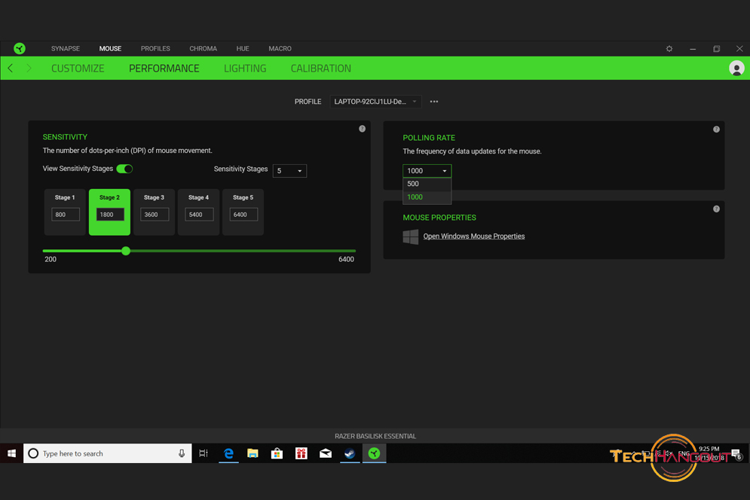The height and width of the screenshot is (500, 750).
Task: Click Stage 4 DPI field 5400
Action: (x=199, y=215)
